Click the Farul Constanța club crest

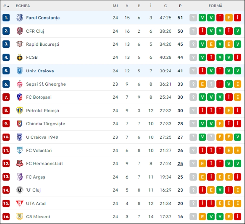tap(20, 18)
